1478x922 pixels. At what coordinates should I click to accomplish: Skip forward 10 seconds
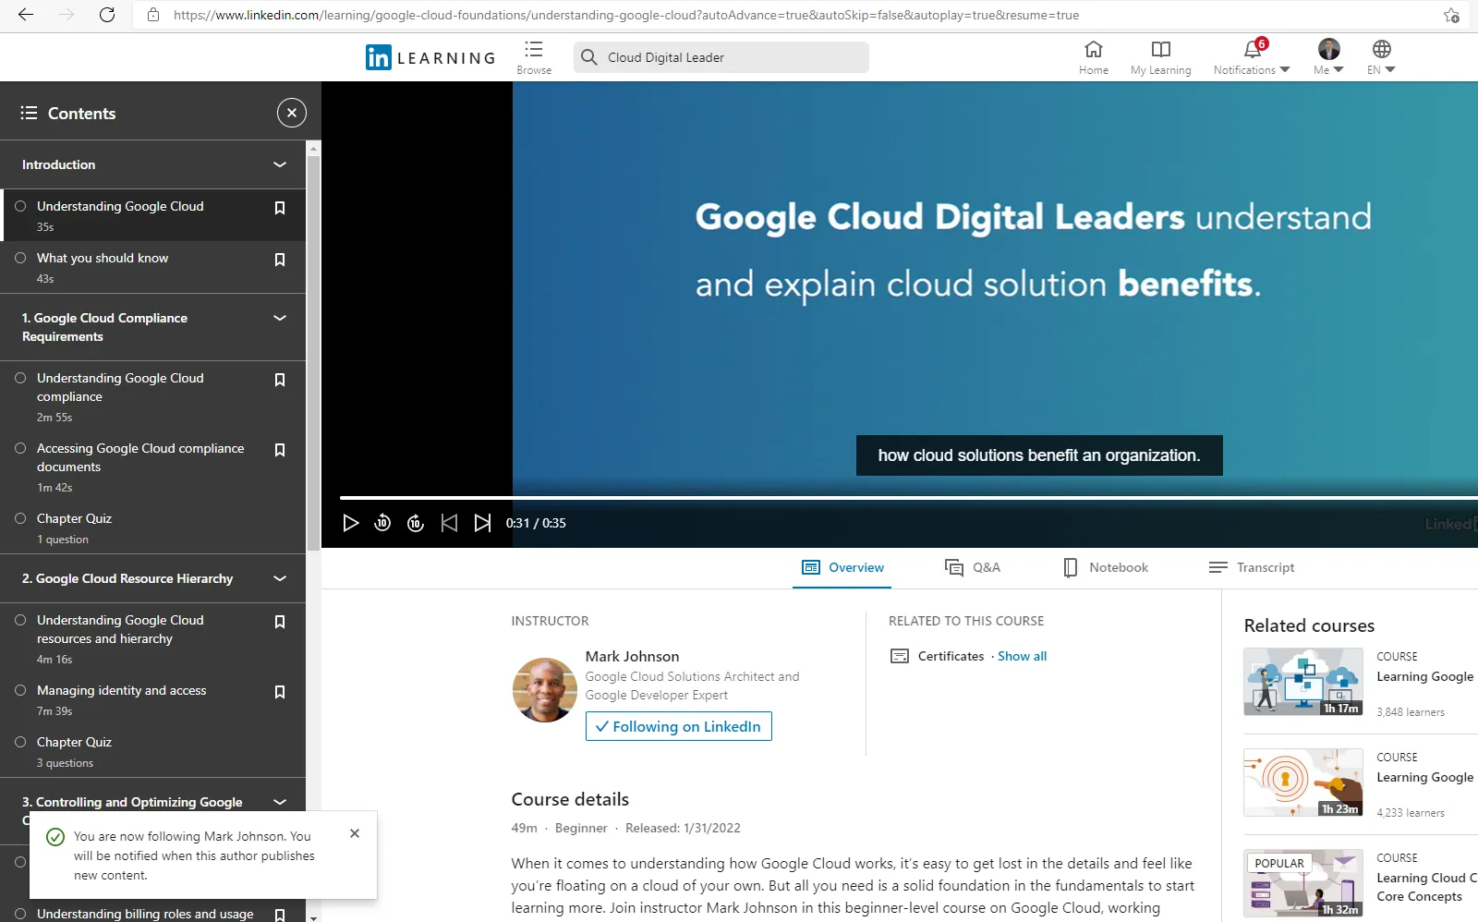416,523
